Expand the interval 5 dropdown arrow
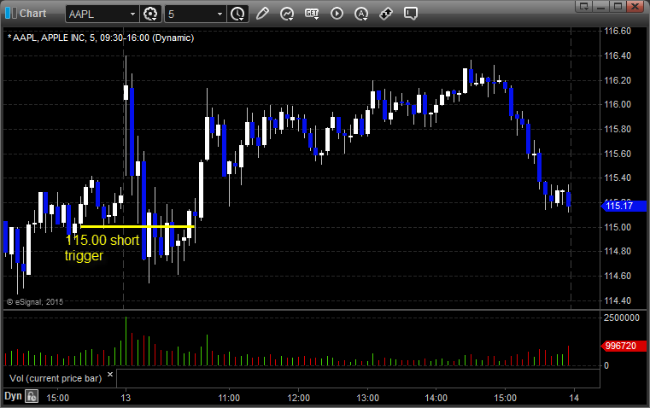This screenshot has width=650, height=408. coord(220,14)
